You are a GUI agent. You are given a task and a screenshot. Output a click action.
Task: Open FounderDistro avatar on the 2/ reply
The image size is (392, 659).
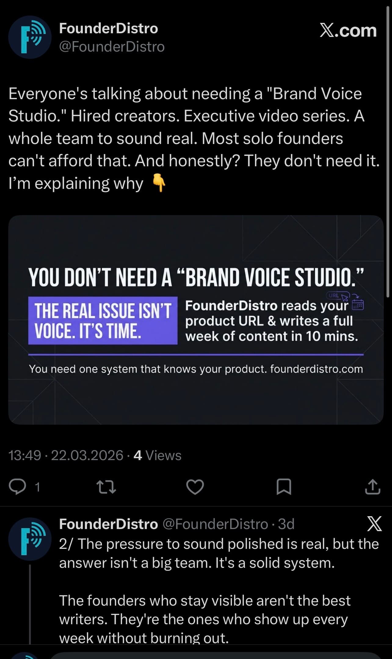pos(30,539)
